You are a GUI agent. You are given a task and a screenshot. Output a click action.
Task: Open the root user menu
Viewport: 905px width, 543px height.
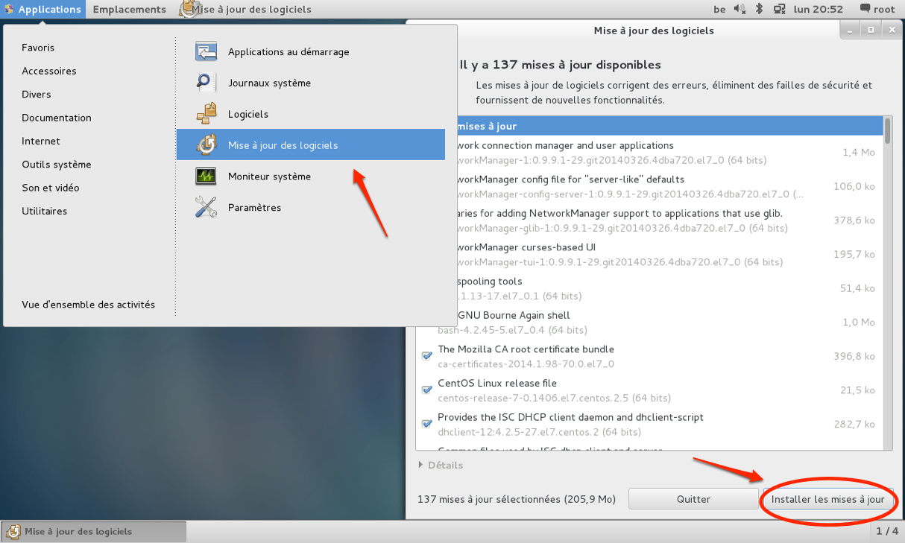point(877,9)
